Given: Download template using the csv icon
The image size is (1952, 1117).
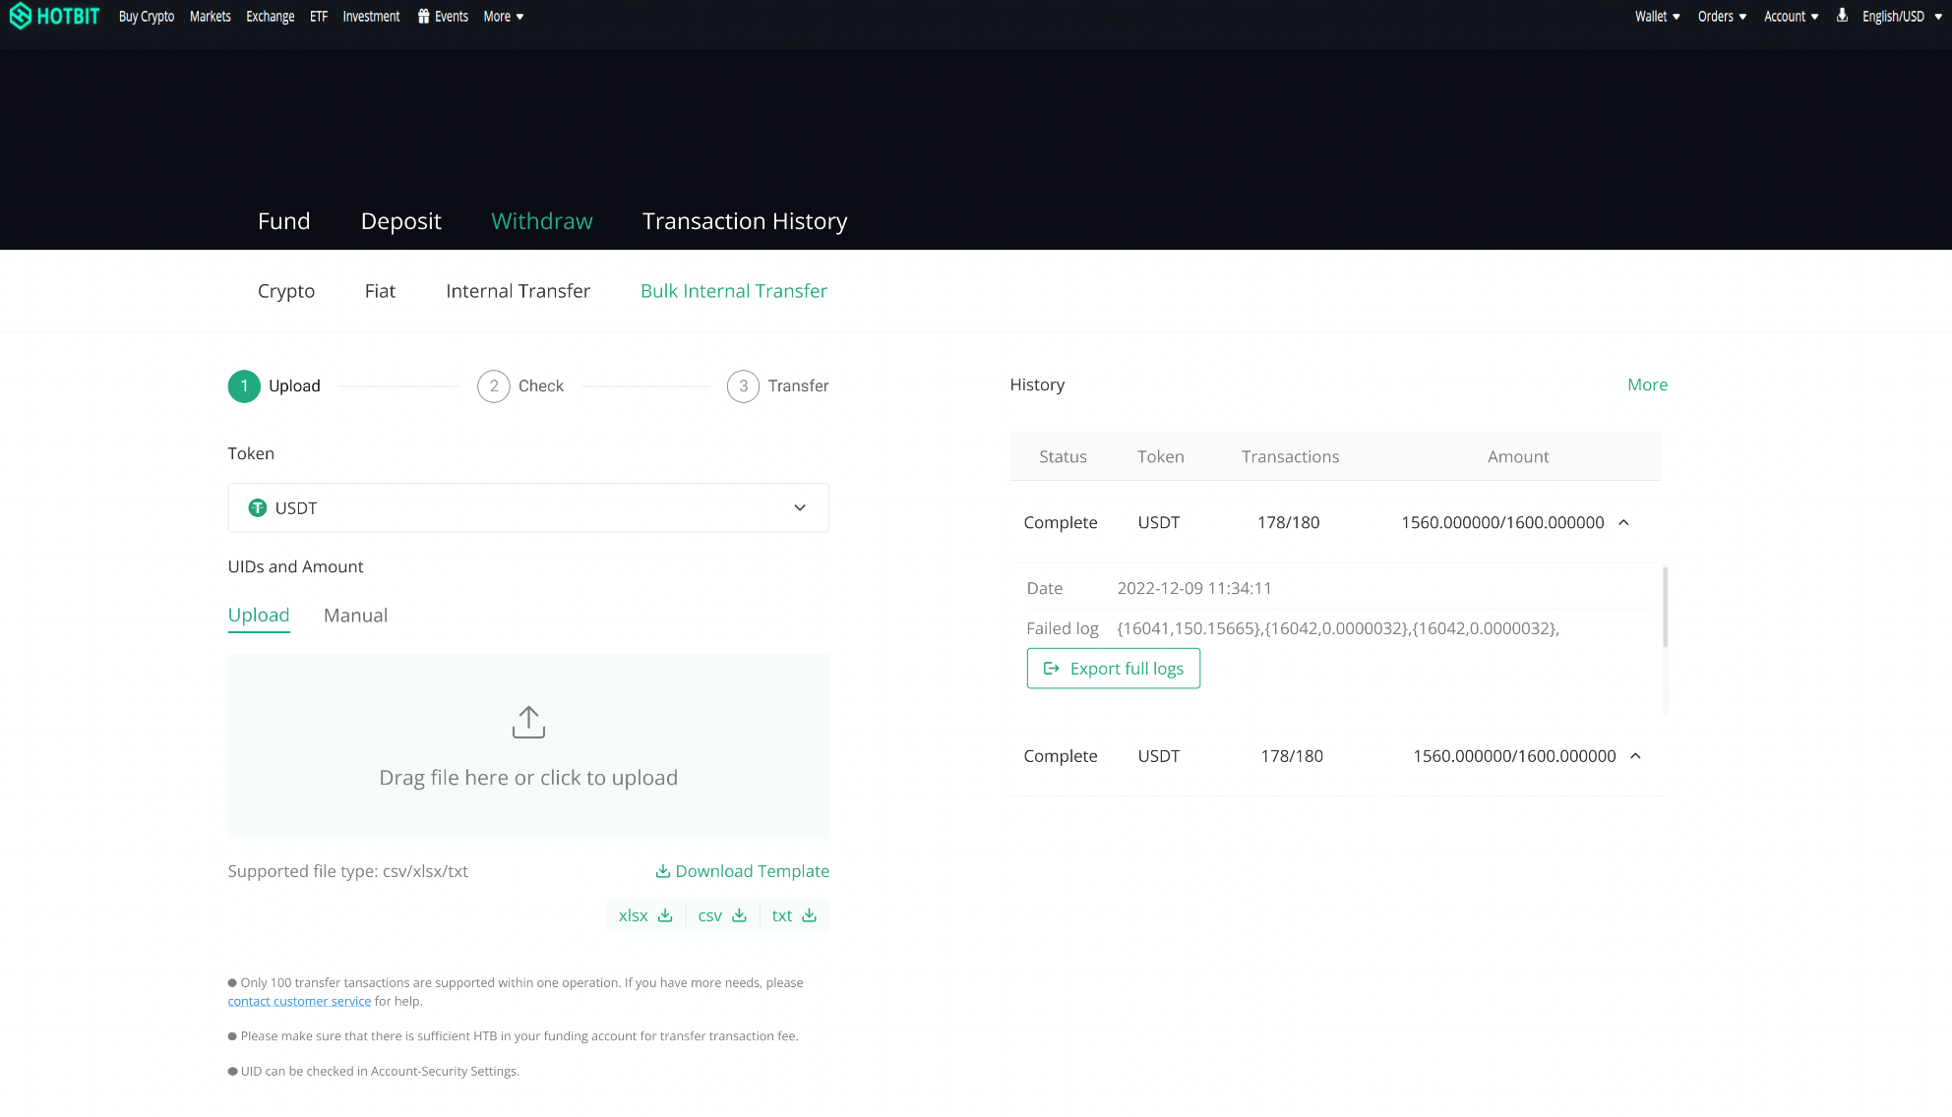Looking at the screenshot, I should coord(740,914).
